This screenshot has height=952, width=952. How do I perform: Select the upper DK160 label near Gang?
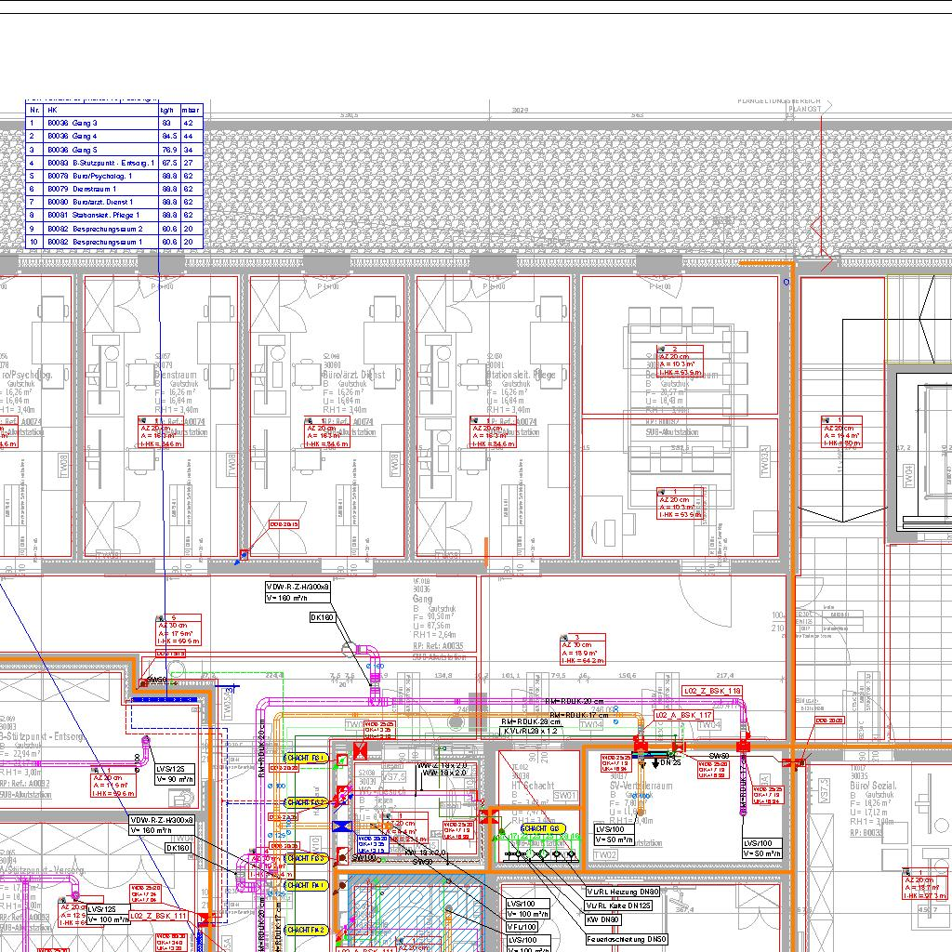pos(322,616)
